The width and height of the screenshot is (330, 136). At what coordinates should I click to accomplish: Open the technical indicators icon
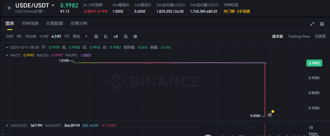106,37
